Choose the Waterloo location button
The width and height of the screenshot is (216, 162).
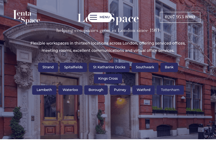tap(70, 90)
